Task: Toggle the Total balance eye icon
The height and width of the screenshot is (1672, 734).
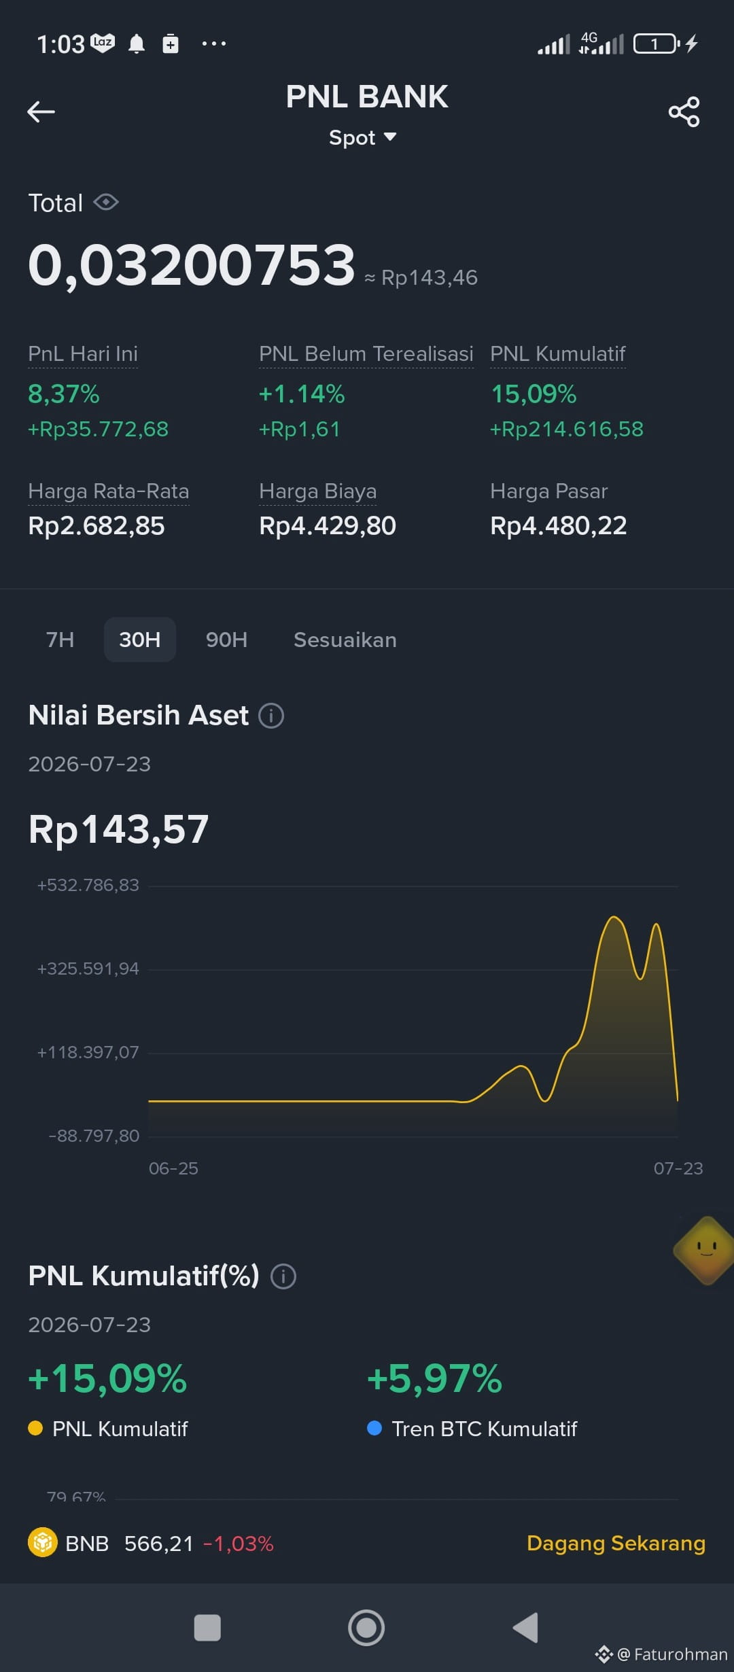Action: click(106, 203)
